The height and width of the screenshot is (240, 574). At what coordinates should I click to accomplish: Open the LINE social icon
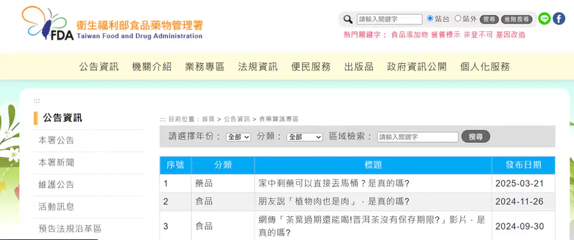pos(545,19)
